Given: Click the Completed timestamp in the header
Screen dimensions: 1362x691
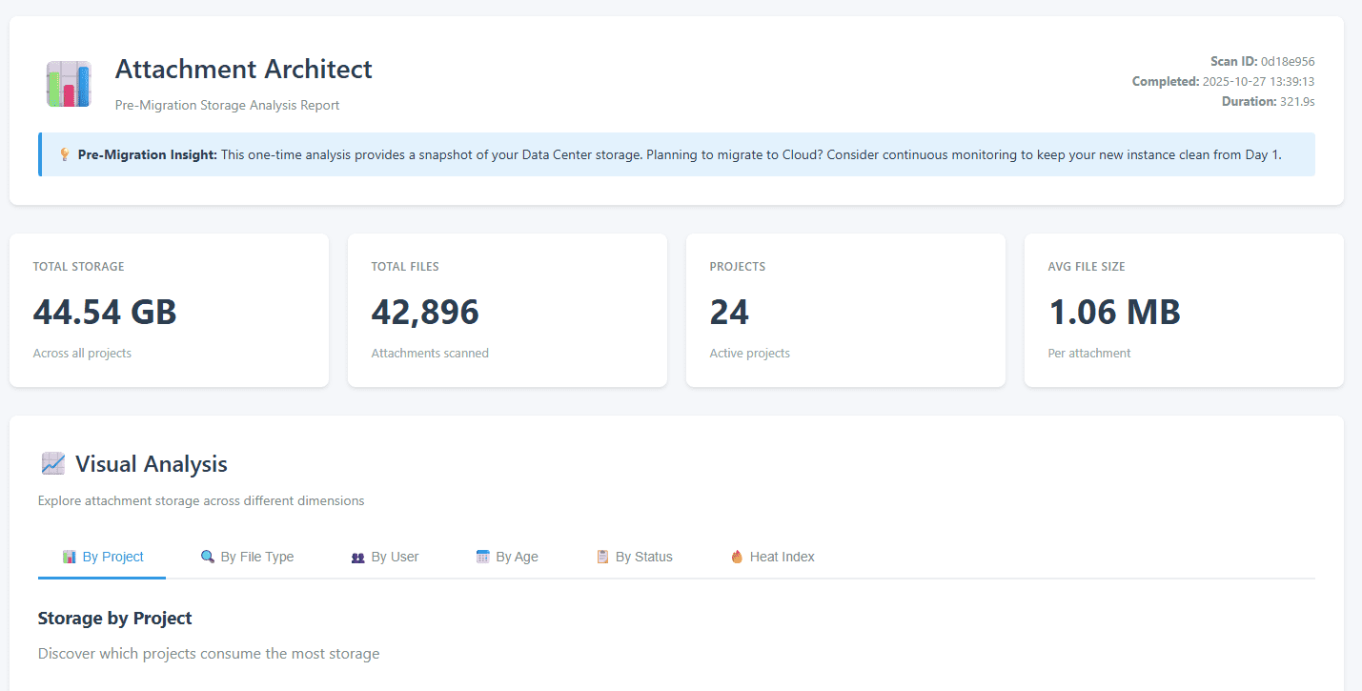Looking at the screenshot, I should (x=1258, y=82).
